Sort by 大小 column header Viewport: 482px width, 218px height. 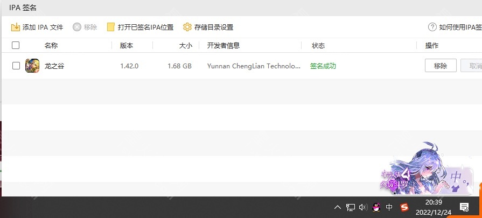[186, 46]
